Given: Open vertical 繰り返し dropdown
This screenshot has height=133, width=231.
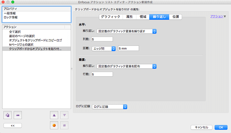Looking at the screenshot, I should 126,66.
